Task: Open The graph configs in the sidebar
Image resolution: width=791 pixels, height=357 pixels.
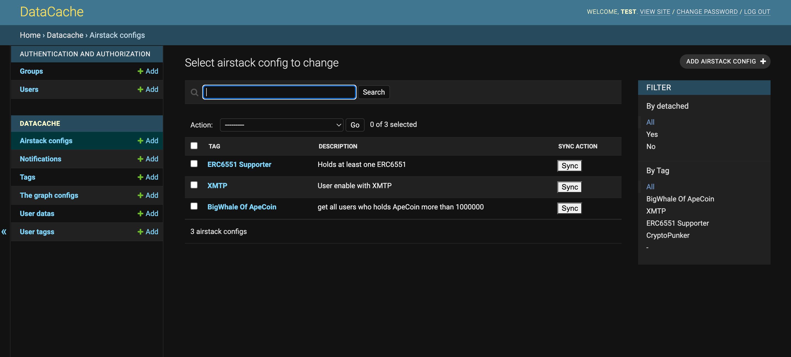Action: click(x=49, y=195)
